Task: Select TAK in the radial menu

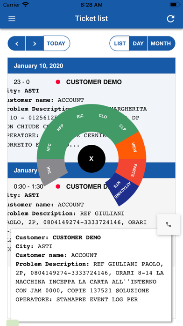Action: click(50, 170)
